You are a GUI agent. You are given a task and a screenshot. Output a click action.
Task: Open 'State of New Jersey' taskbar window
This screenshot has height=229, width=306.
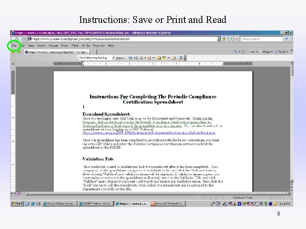coord(60,204)
